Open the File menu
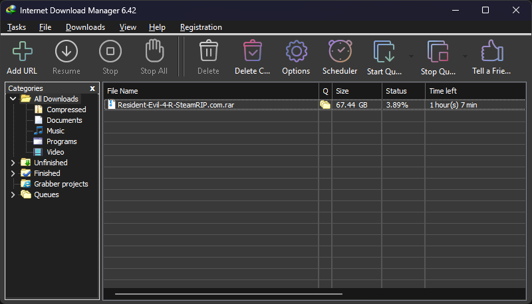Image resolution: width=532 pixels, height=304 pixels. [45, 27]
